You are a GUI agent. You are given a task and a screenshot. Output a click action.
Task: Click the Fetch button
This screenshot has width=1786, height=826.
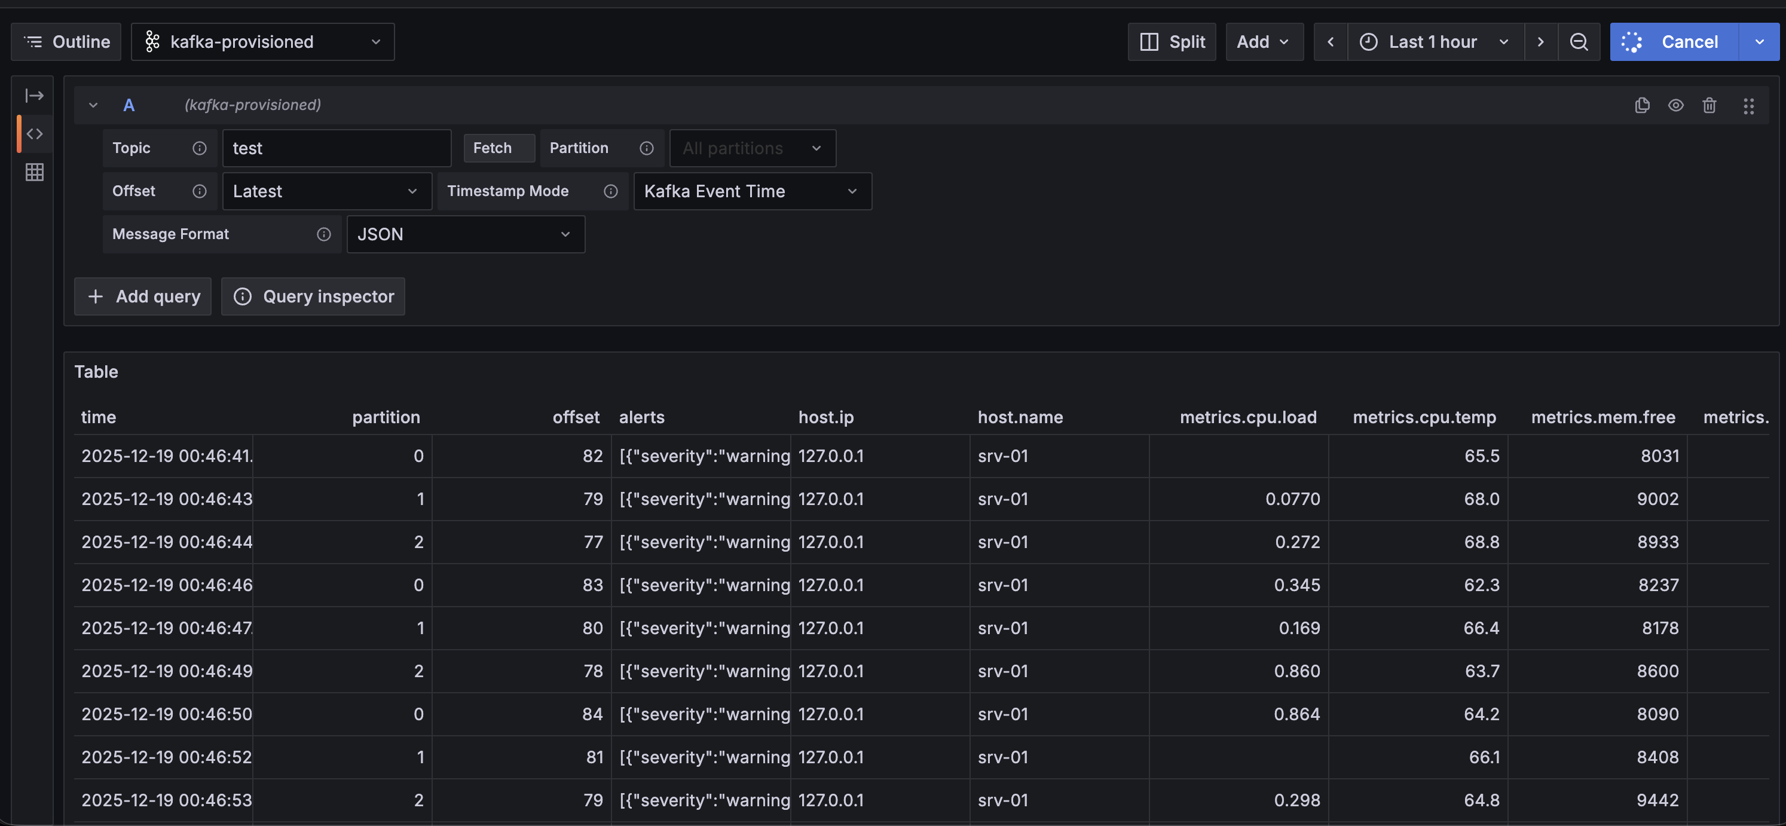click(499, 148)
